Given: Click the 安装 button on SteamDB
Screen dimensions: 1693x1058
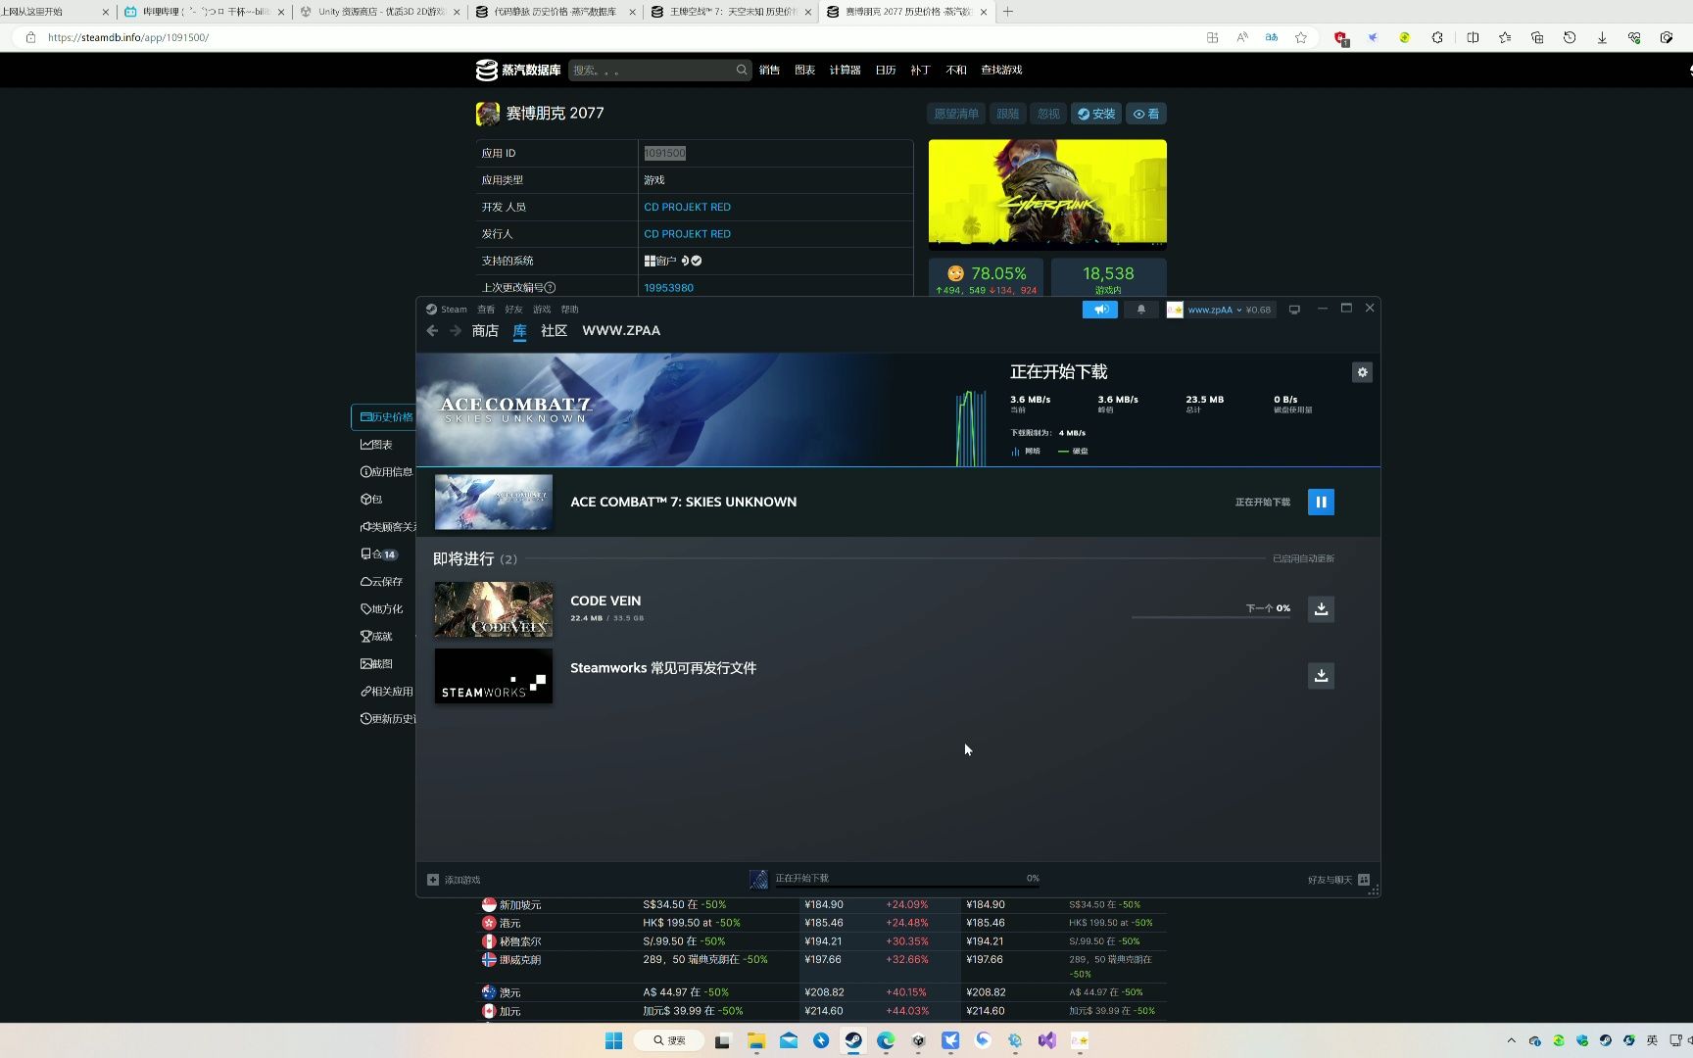Looking at the screenshot, I should (x=1096, y=114).
